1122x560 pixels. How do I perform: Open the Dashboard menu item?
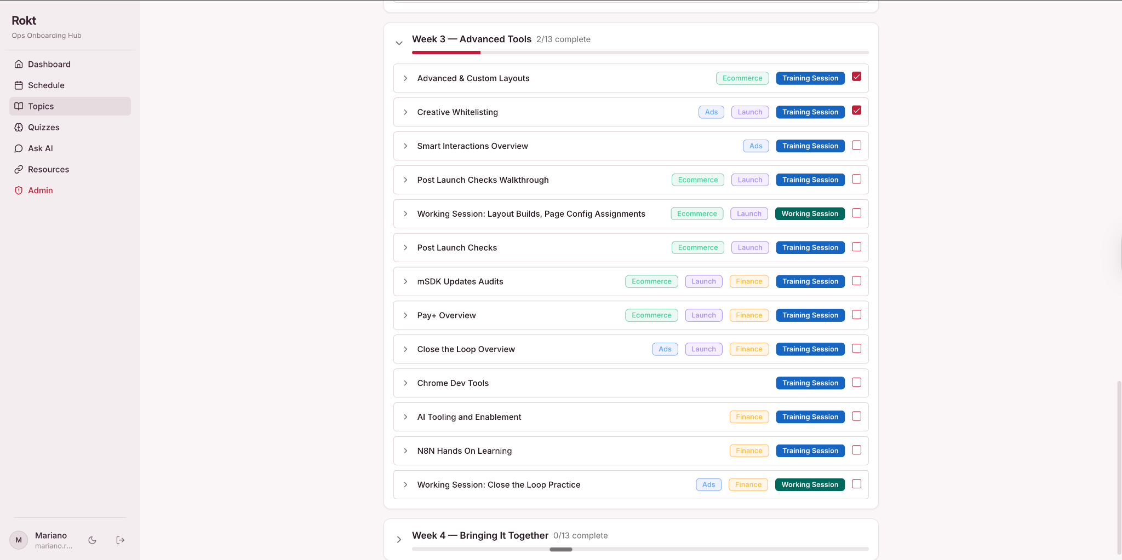tap(70, 64)
